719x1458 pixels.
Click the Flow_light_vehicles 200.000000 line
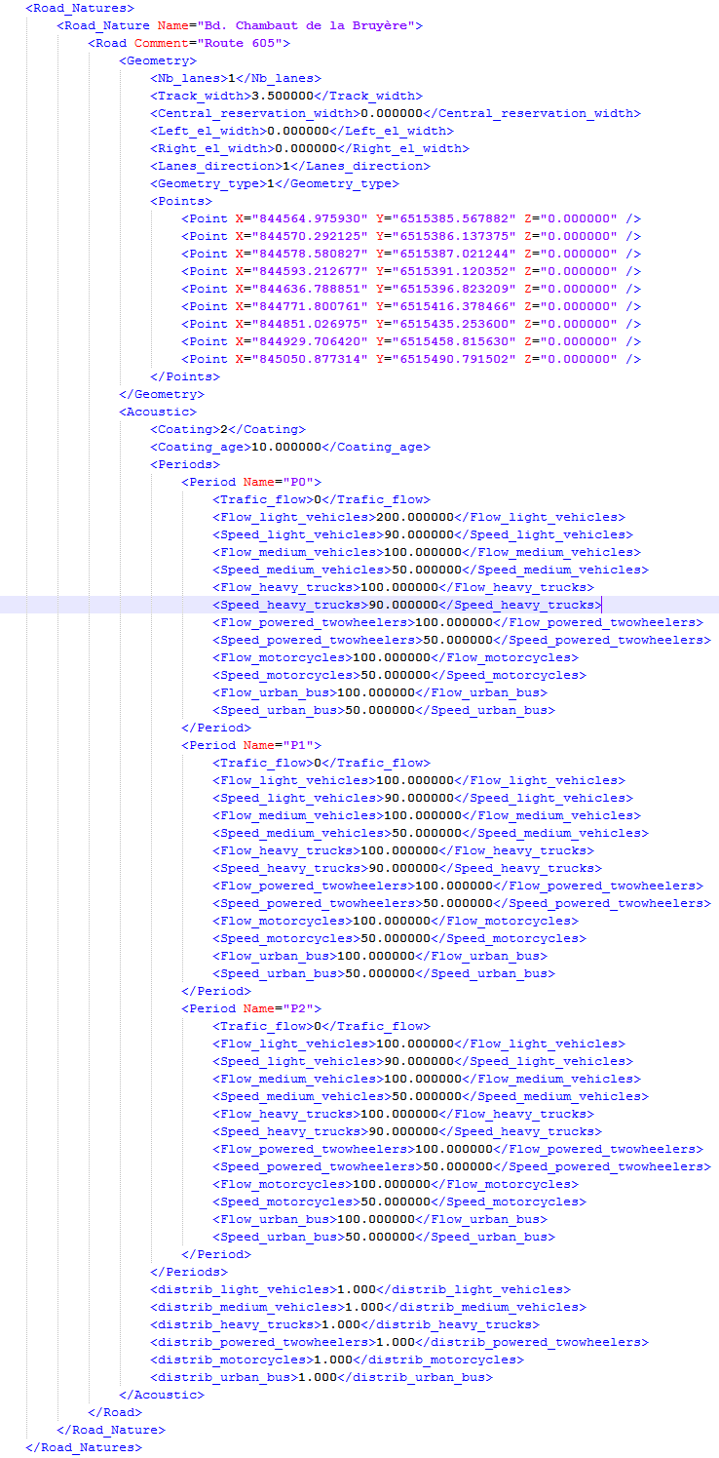pyautogui.click(x=419, y=517)
